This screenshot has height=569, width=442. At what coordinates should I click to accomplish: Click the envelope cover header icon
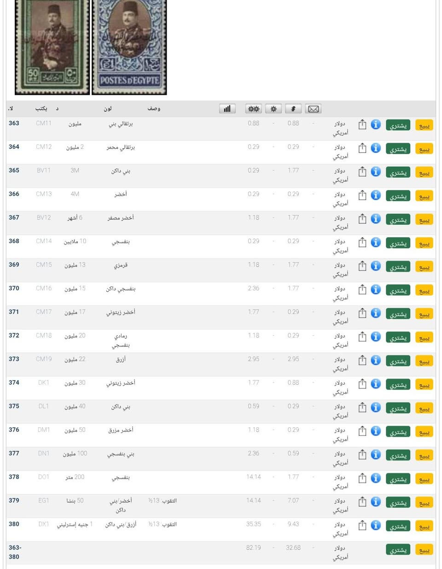(x=313, y=109)
